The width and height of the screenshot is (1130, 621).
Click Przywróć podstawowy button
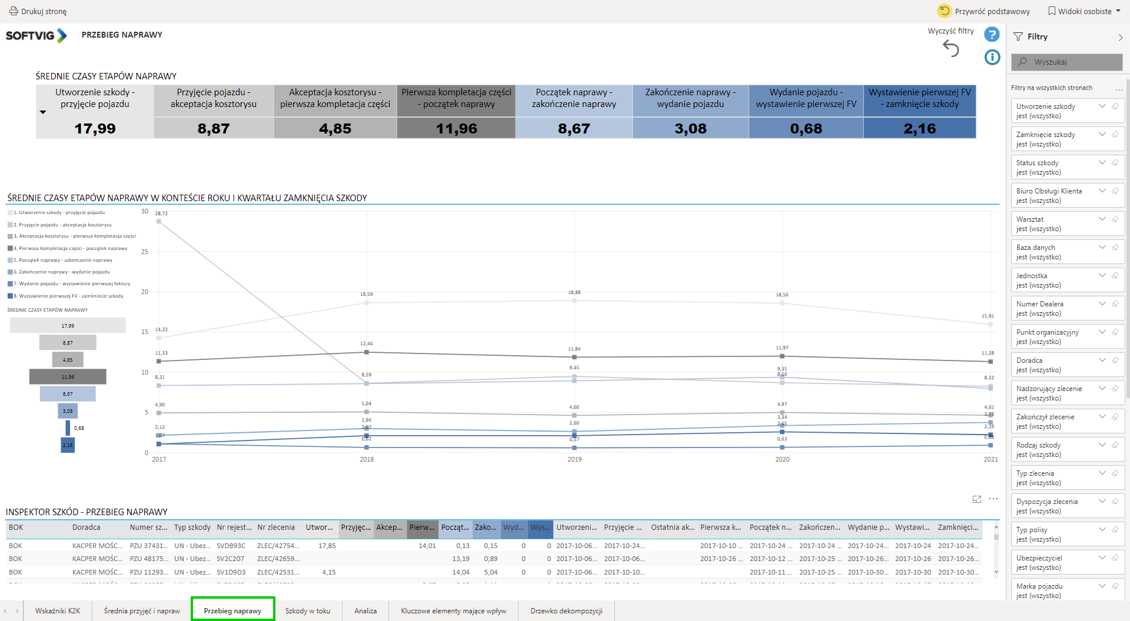pyautogui.click(x=984, y=11)
